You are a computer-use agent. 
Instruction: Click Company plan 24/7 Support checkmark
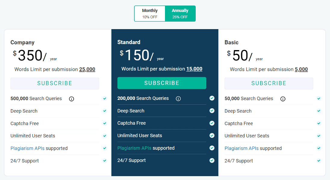click(x=104, y=161)
